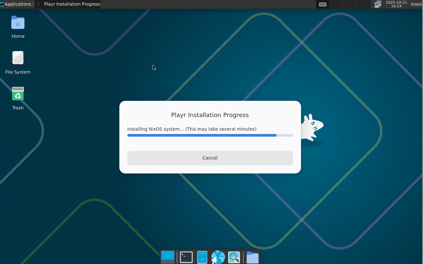
Task: Open the user's folder from the dock
Action: pyautogui.click(x=252, y=257)
